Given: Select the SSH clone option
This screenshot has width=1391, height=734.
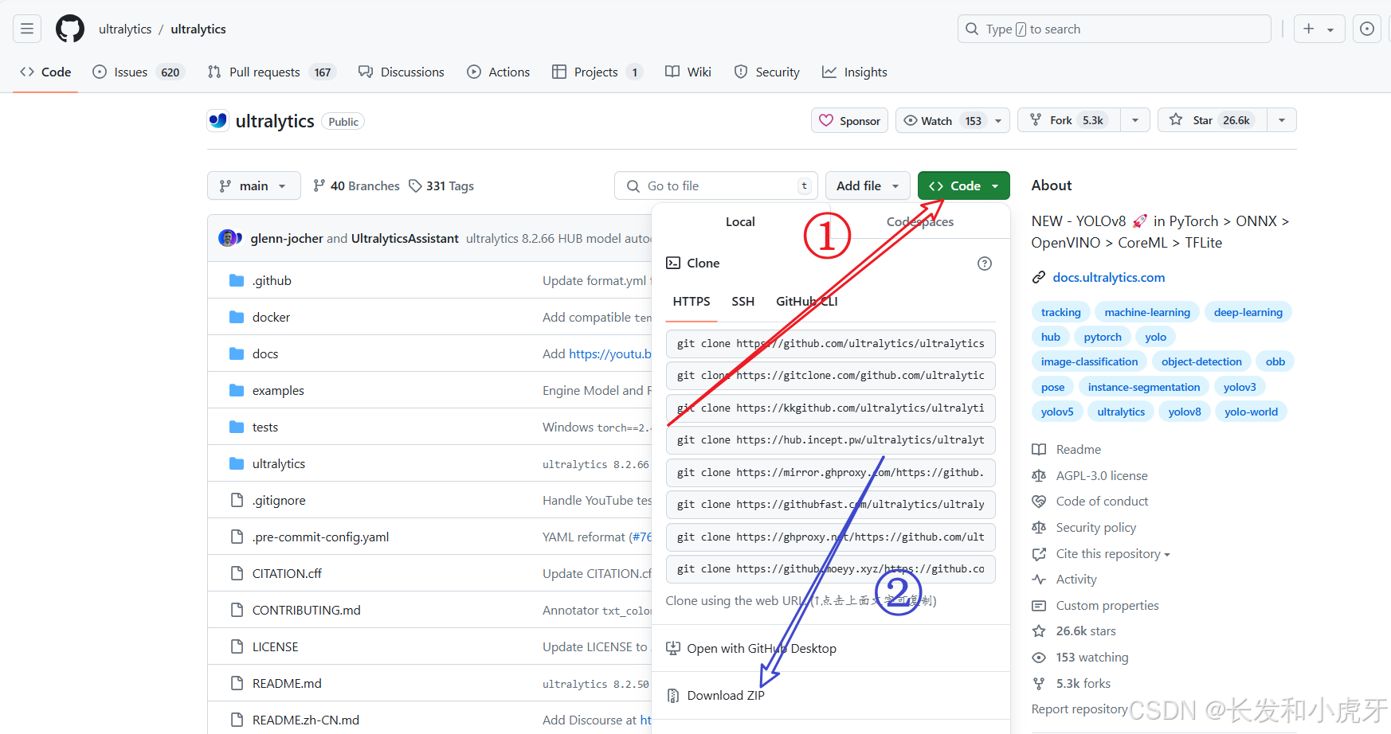Looking at the screenshot, I should (x=743, y=301).
